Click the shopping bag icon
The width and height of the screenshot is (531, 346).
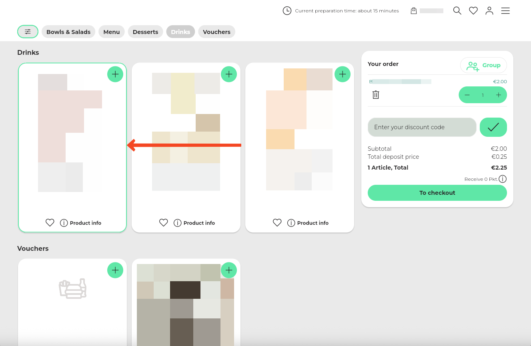coord(414,11)
